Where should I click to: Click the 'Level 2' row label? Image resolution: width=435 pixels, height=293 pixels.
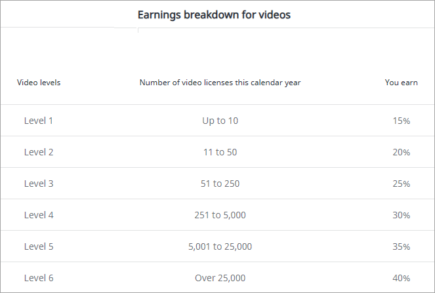click(39, 152)
